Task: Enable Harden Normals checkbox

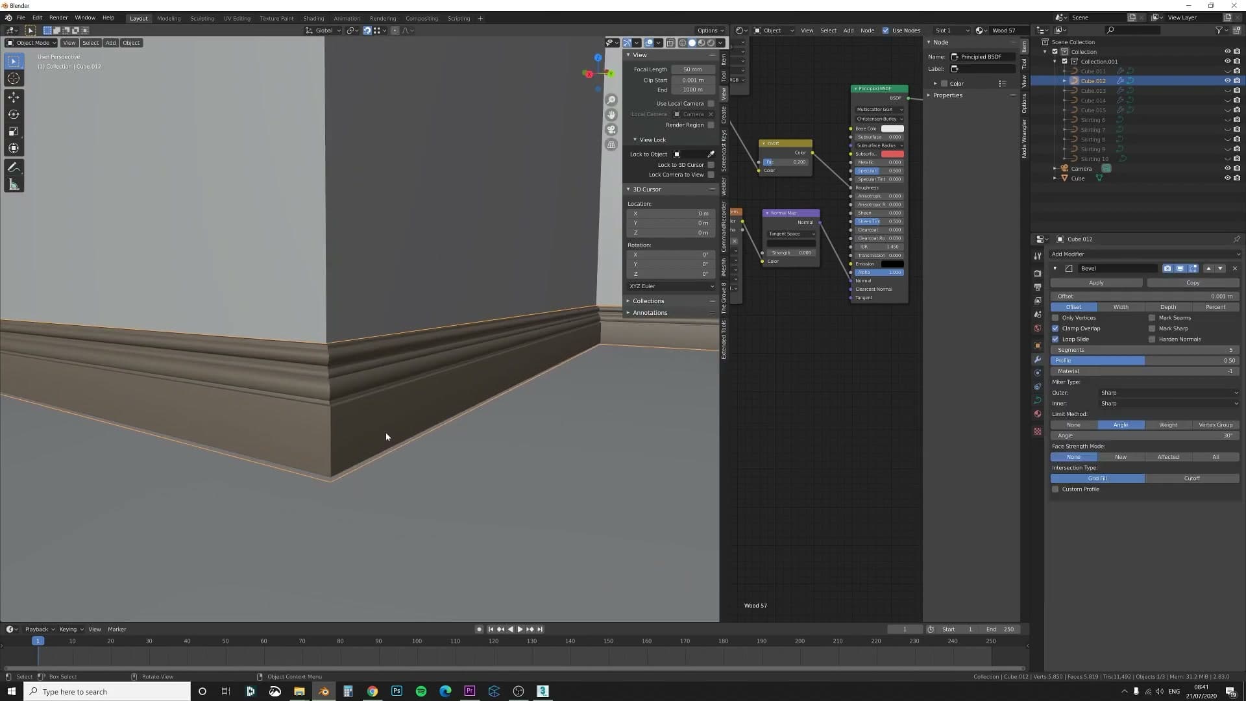Action: click(x=1152, y=339)
